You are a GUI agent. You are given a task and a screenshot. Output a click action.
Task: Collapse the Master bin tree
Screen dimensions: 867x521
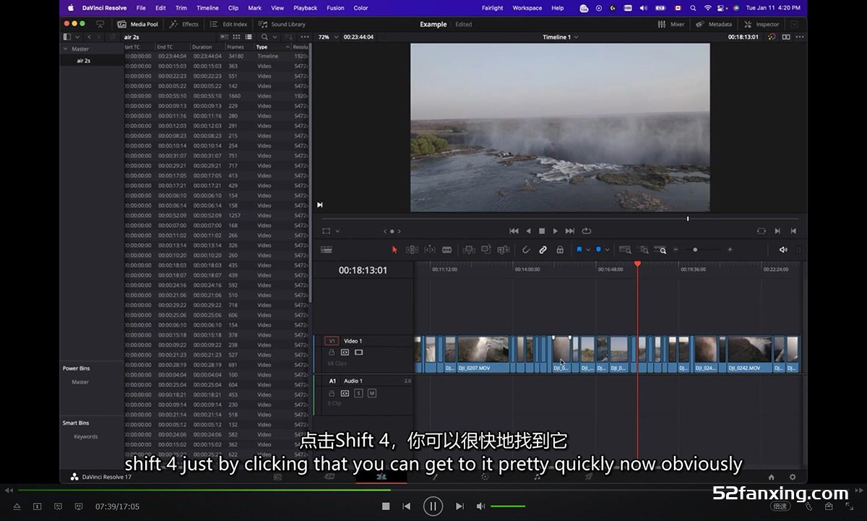click(65, 49)
